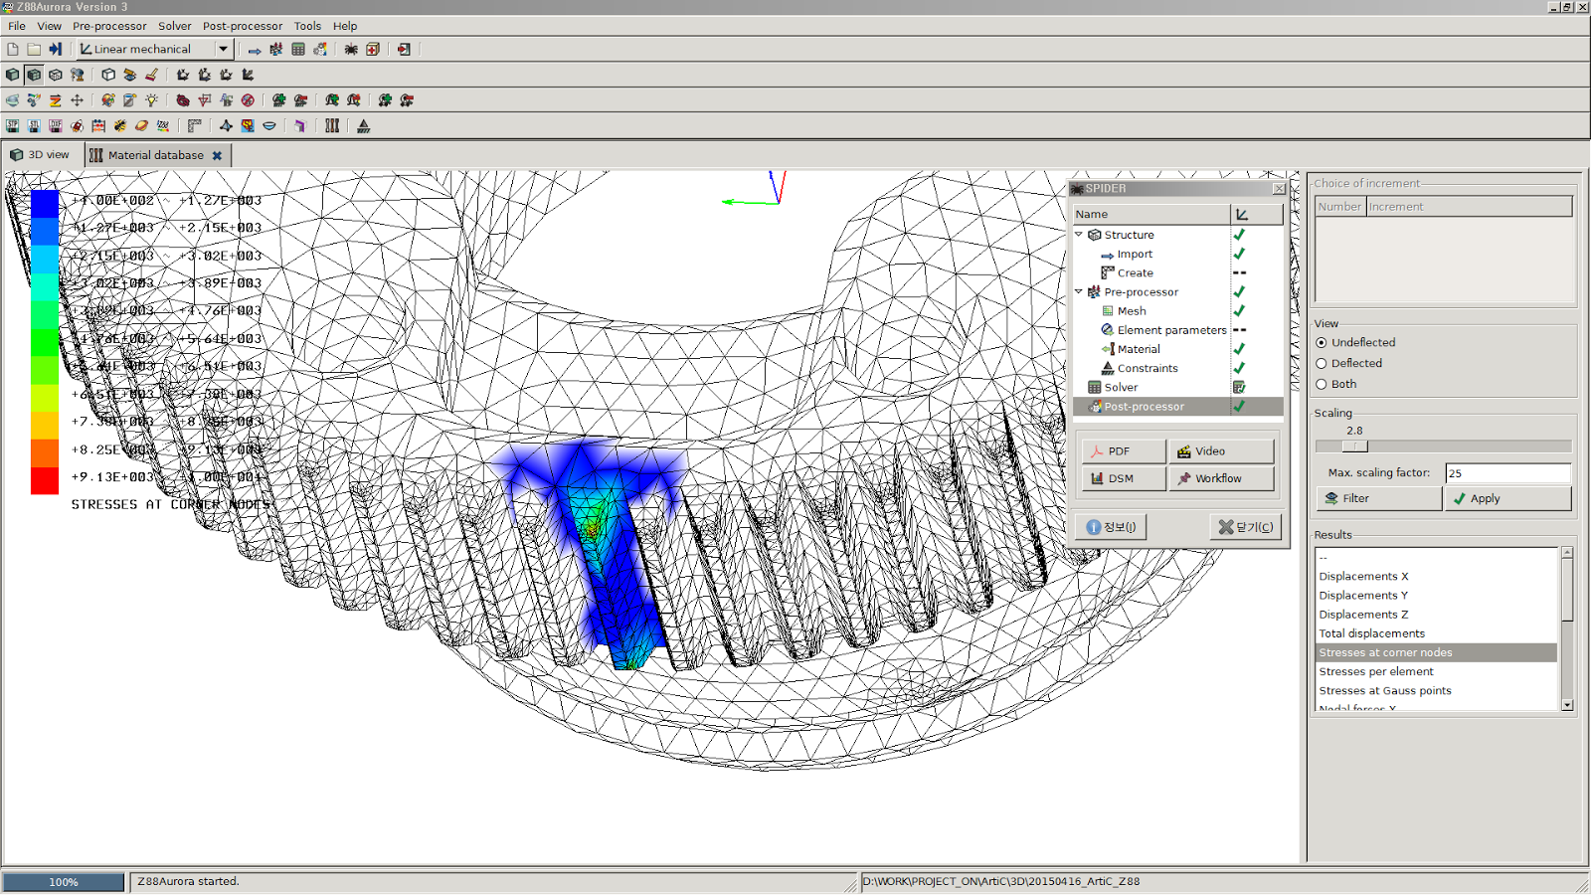Collapse the Pre-processor tree branch

1080,291
